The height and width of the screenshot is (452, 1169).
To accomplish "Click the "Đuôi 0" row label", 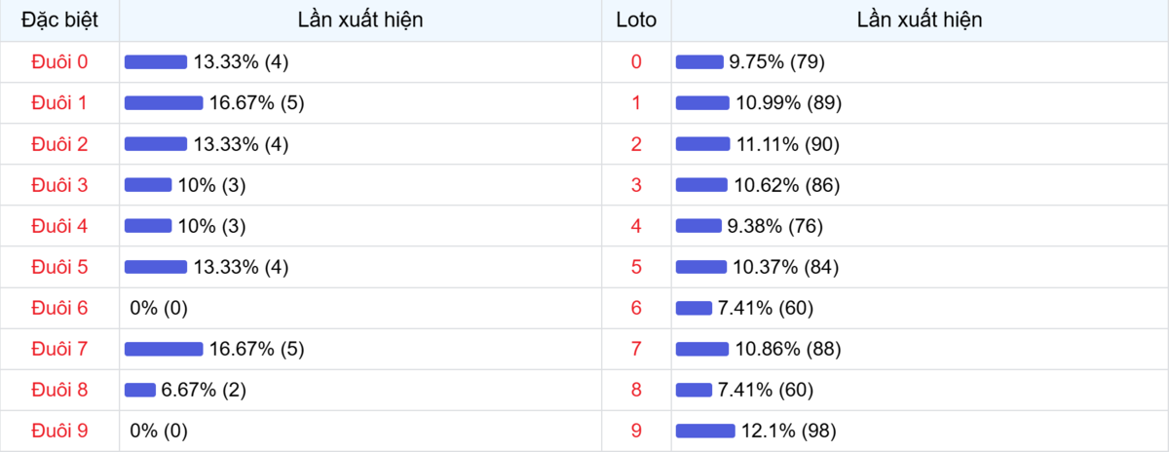I will tap(59, 62).
